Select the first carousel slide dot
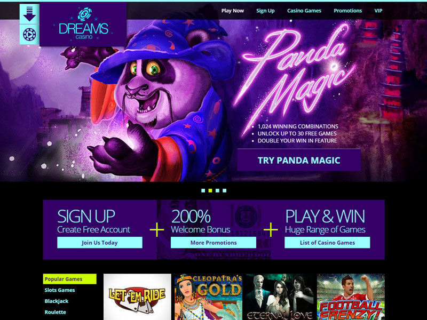The height and width of the screenshot is (320, 427). pos(203,190)
